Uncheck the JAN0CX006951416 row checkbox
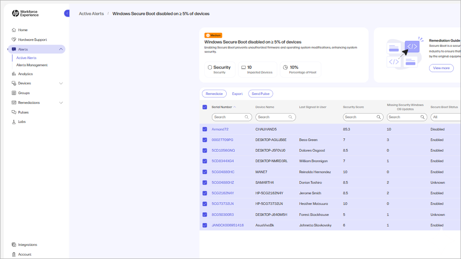Viewport: 461px width, 259px height. 205,225
